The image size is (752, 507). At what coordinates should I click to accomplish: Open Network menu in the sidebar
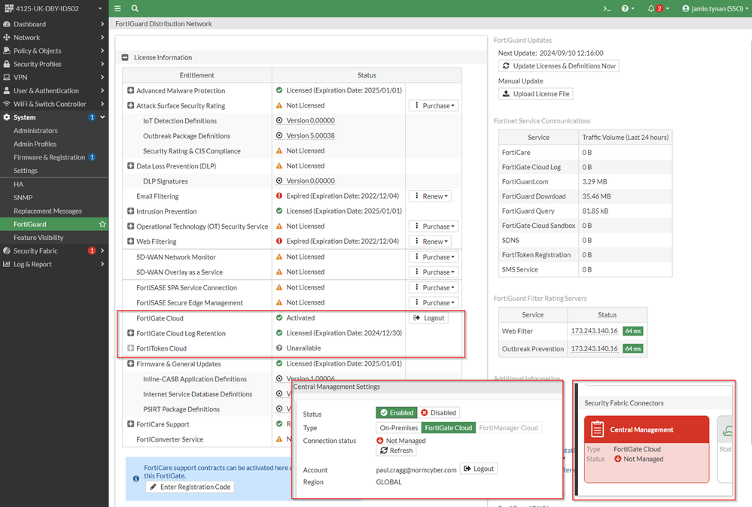(53, 38)
